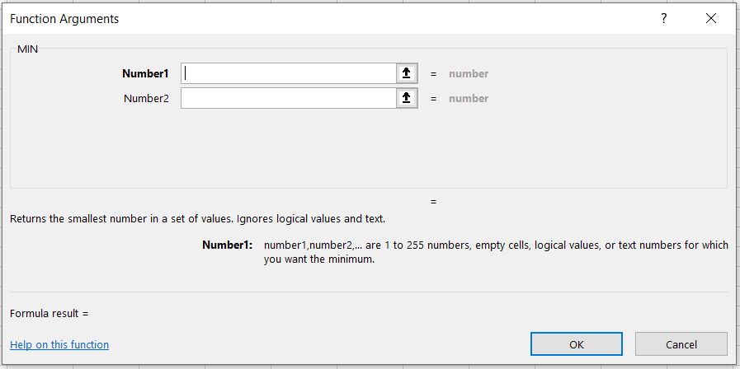740x369 pixels.
Task: Click the grey number hint beside Number2
Action: pos(468,98)
